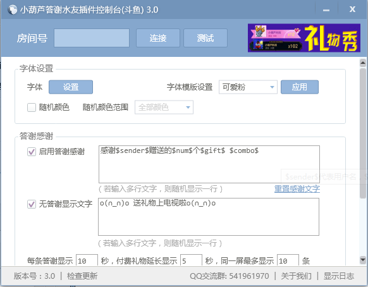The height and width of the screenshot is (287, 368).
Task: Click the scrollbar up arrow
Action: click(363, 63)
